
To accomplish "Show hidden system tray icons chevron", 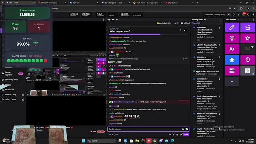I will (231, 141).
